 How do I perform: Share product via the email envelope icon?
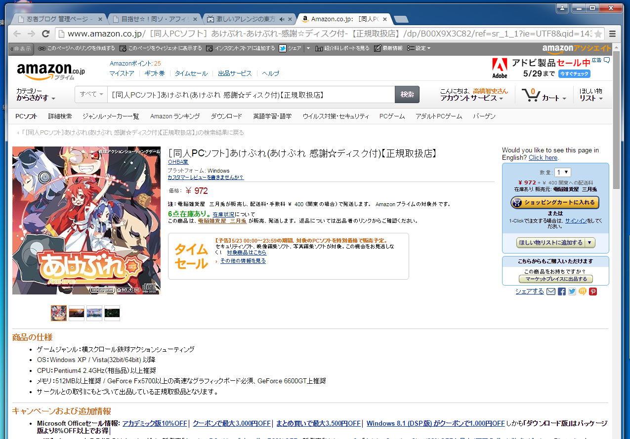point(551,292)
